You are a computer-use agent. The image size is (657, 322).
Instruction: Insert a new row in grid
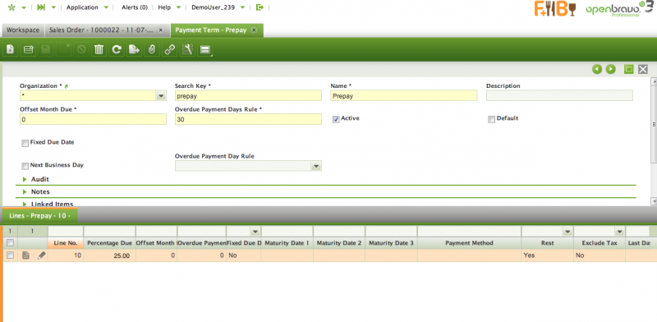tap(28, 49)
